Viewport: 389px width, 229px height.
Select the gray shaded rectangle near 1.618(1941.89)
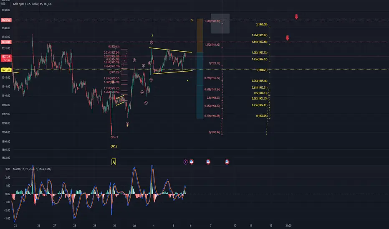(220, 23)
